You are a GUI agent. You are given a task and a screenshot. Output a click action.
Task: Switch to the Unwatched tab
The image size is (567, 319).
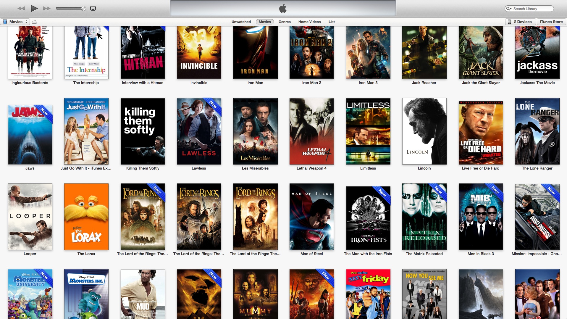tap(241, 22)
